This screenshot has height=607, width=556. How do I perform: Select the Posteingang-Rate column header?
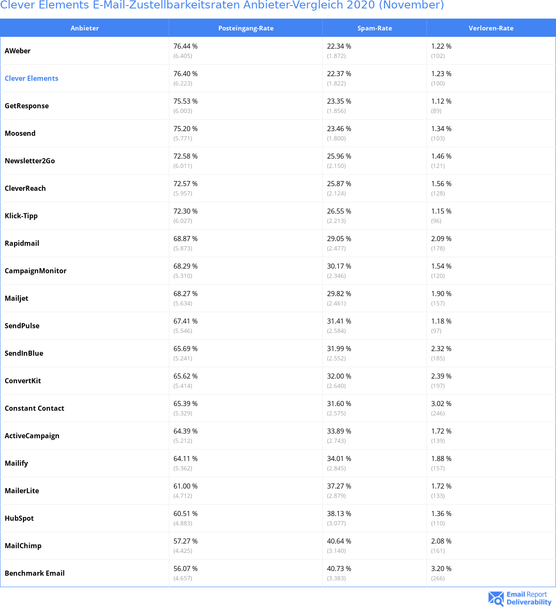(246, 28)
